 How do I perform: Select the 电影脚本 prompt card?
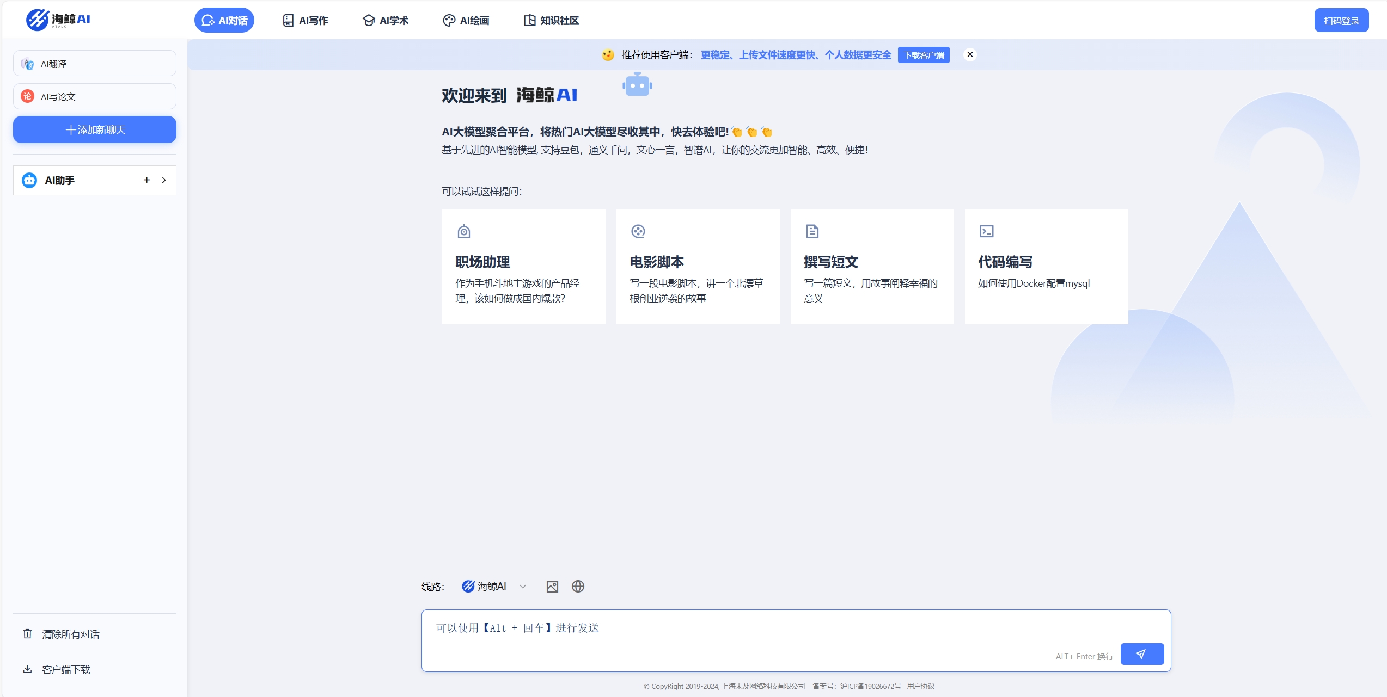click(x=698, y=267)
